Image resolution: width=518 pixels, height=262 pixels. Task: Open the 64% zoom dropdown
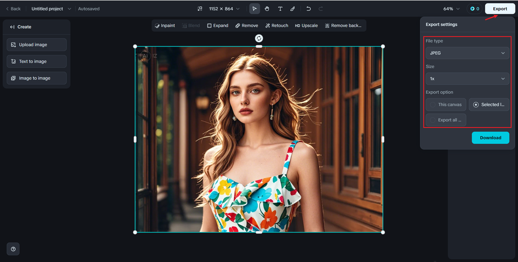coord(452,9)
